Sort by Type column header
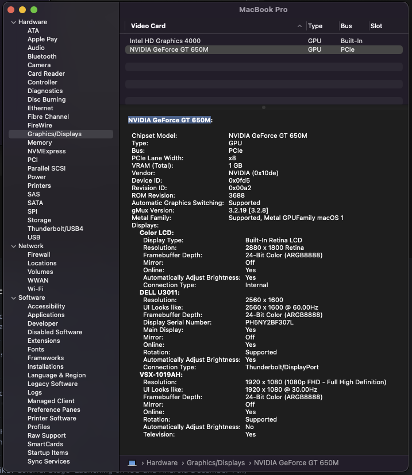This screenshot has height=475, width=412. 315,26
